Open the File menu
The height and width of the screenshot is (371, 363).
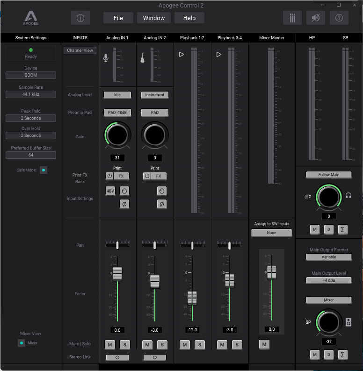pos(118,18)
